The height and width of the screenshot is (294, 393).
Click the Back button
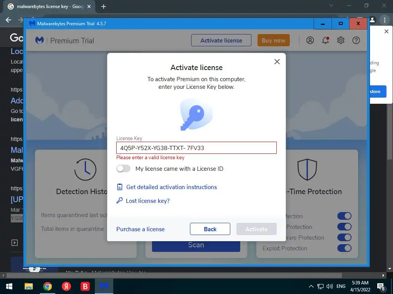pyautogui.click(x=210, y=229)
